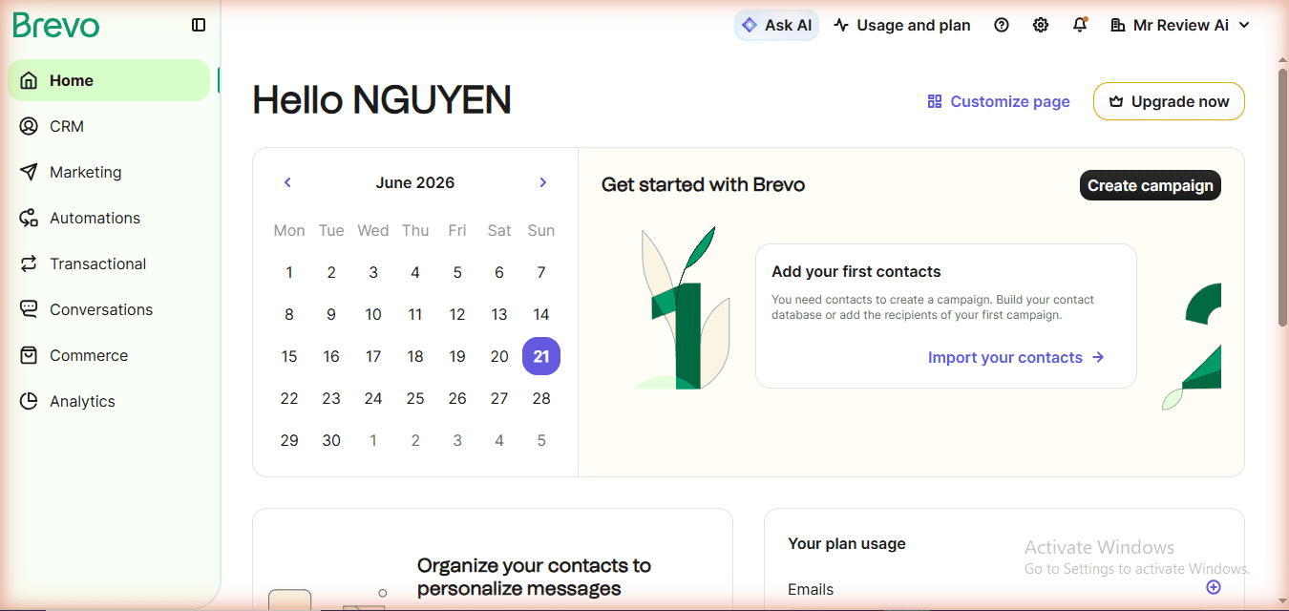
Task: Select June 30 in the calendar
Action: pyautogui.click(x=331, y=440)
